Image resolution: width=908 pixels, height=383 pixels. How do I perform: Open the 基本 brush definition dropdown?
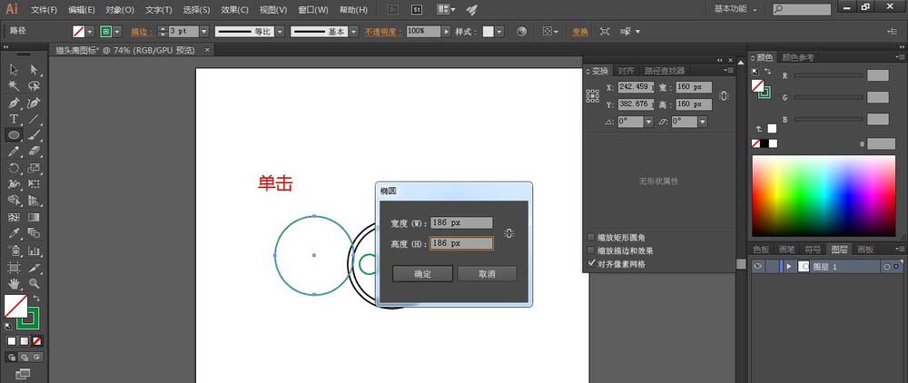click(354, 32)
